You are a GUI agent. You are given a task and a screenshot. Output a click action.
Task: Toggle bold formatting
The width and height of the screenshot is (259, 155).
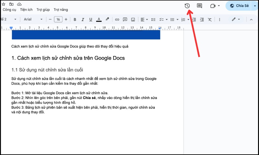pyautogui.click(x=75, y=19)
